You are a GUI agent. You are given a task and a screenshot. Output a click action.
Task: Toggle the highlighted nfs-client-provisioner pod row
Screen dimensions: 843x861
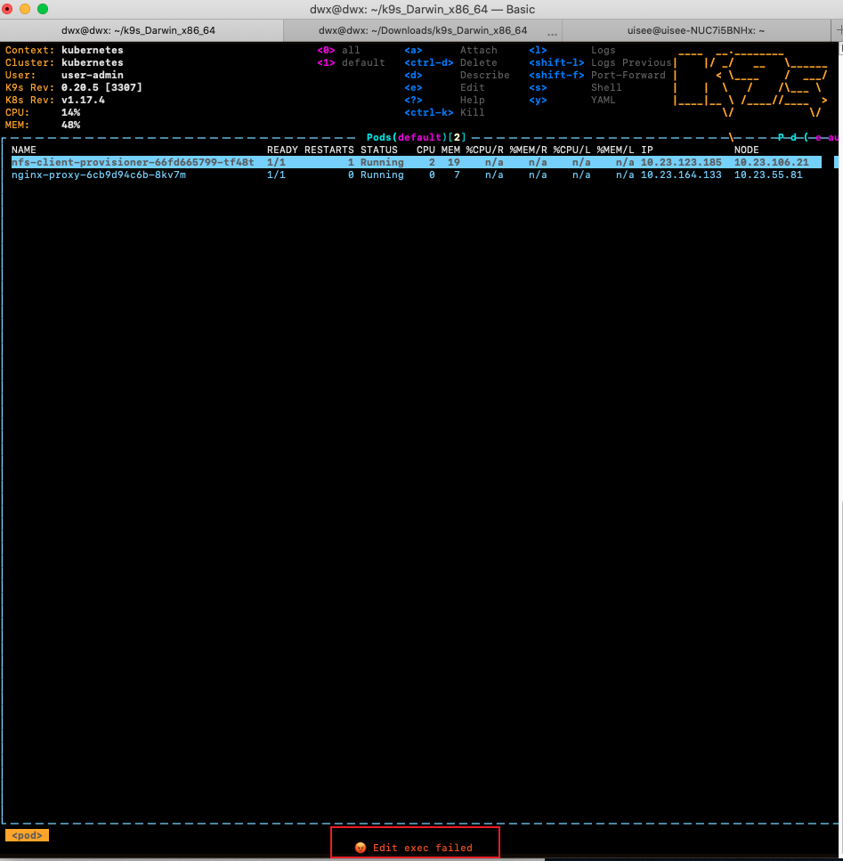click(134, 162)
